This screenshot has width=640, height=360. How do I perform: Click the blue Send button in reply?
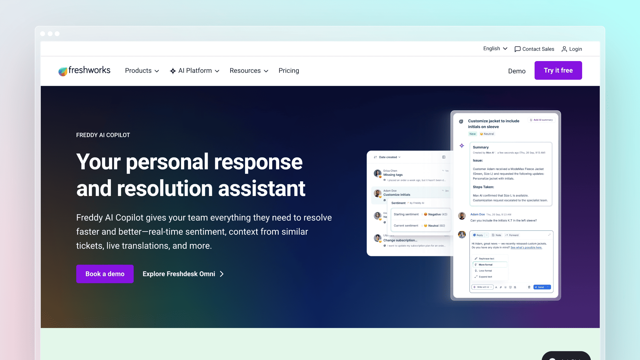point(542,287)
